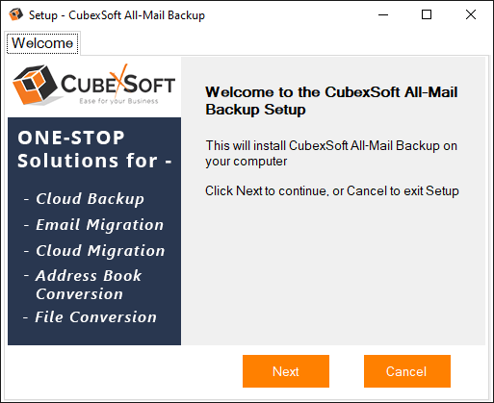Click the Cloud Backup banner entry
Screen dimensions: 494x403
90,199
